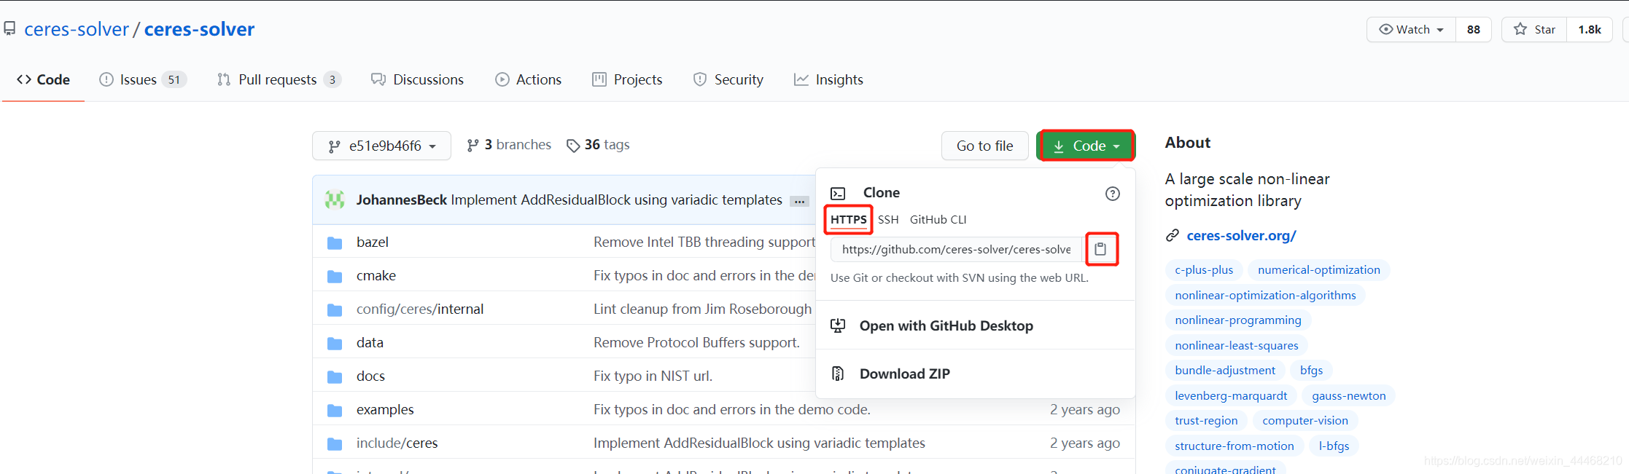Click the Clone help question icon

(x=1112, y=194)
